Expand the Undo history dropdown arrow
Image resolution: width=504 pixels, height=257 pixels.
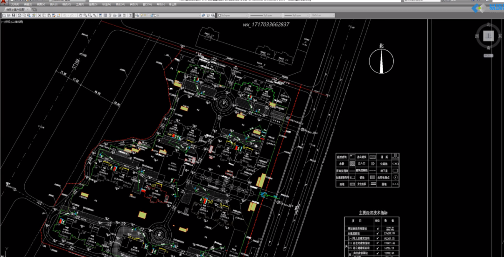click(68, 15)
